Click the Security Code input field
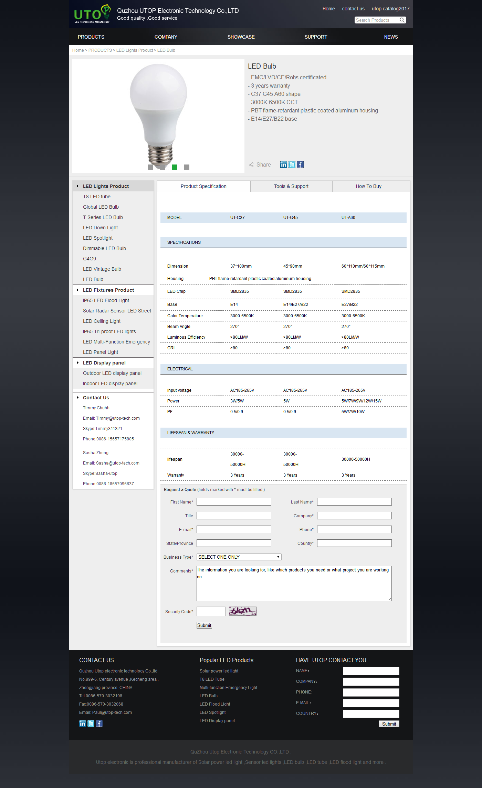The width and height of the screenshot is (482, 788). [x=211, y=611]
